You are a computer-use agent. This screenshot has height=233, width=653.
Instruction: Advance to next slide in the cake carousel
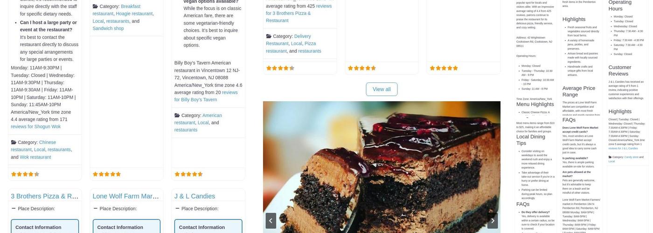click(x=493, y=220)
